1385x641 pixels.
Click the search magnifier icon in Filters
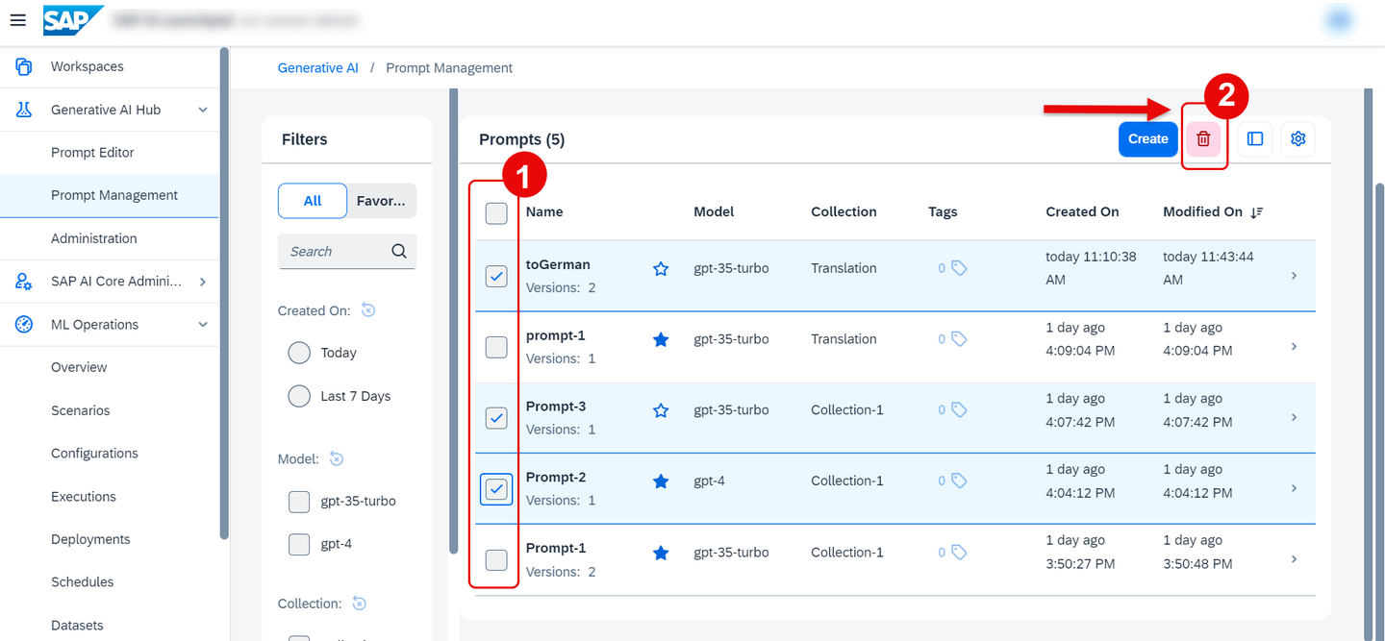399,251
